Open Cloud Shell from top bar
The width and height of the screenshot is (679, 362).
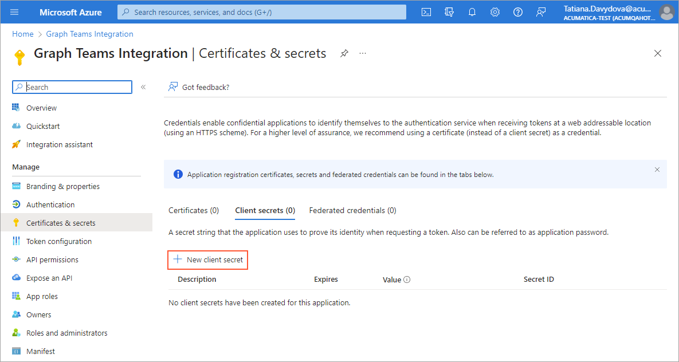(x=426, y=12)
